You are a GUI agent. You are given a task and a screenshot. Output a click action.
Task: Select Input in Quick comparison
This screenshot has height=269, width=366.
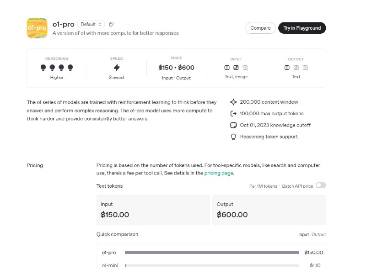(x=303, y=234)
